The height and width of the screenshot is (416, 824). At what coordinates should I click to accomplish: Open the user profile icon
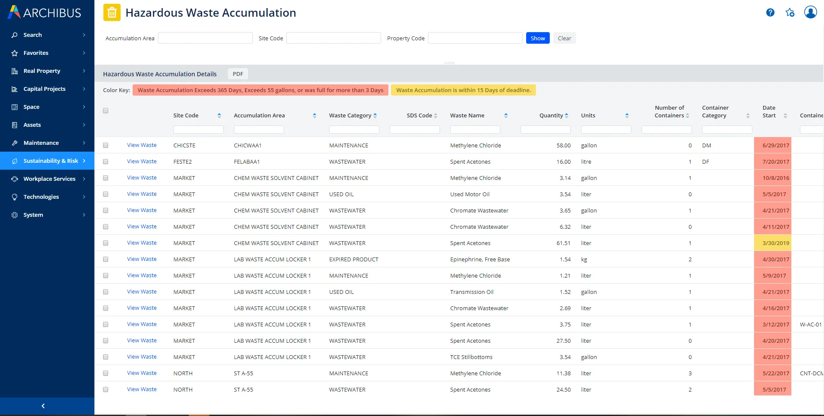pos(810,12)
